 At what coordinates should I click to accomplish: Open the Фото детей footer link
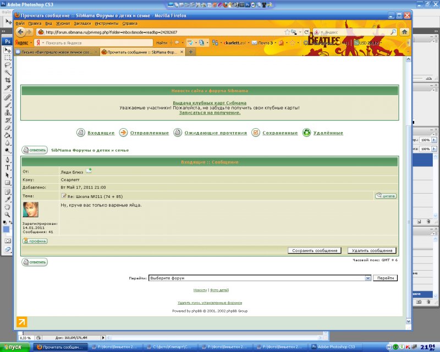[x=219, y=290]
